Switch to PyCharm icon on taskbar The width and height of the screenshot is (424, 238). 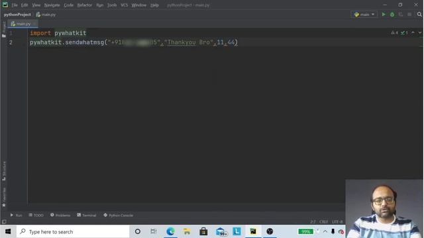coord(253,231)
